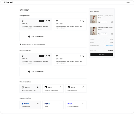Screen dimensions: 137x114
Task: Click the Default badge on shipping address
Action: tap(42, 56)
